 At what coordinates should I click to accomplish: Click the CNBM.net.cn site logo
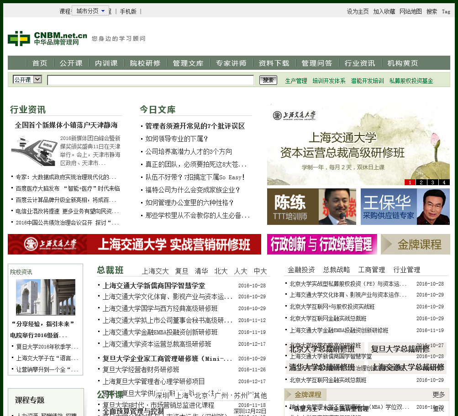[x=47, y=38]
